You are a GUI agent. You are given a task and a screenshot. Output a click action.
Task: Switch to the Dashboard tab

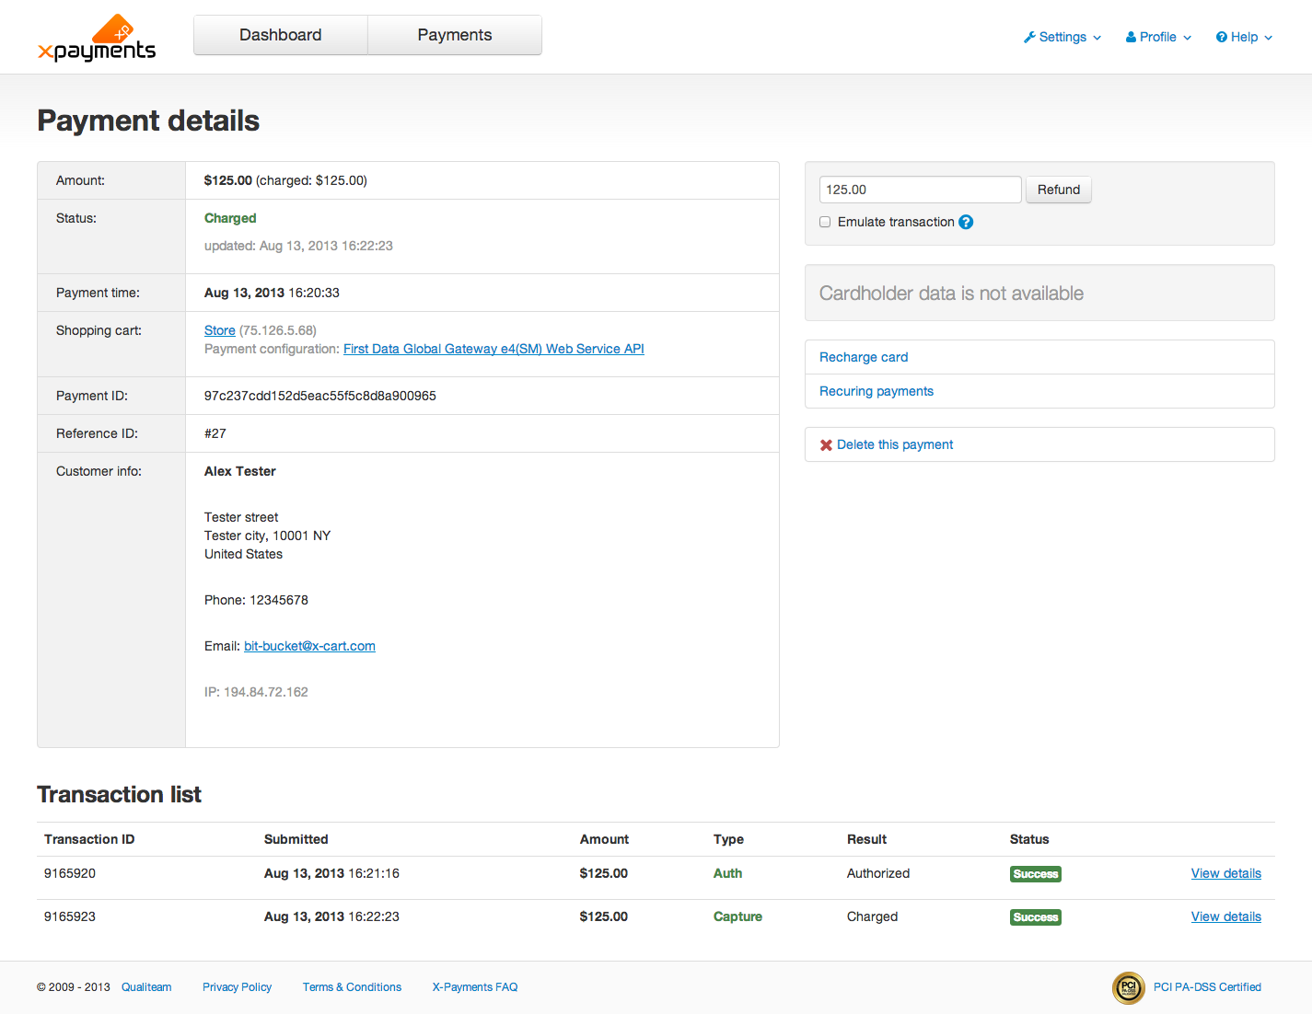[281, 35]
